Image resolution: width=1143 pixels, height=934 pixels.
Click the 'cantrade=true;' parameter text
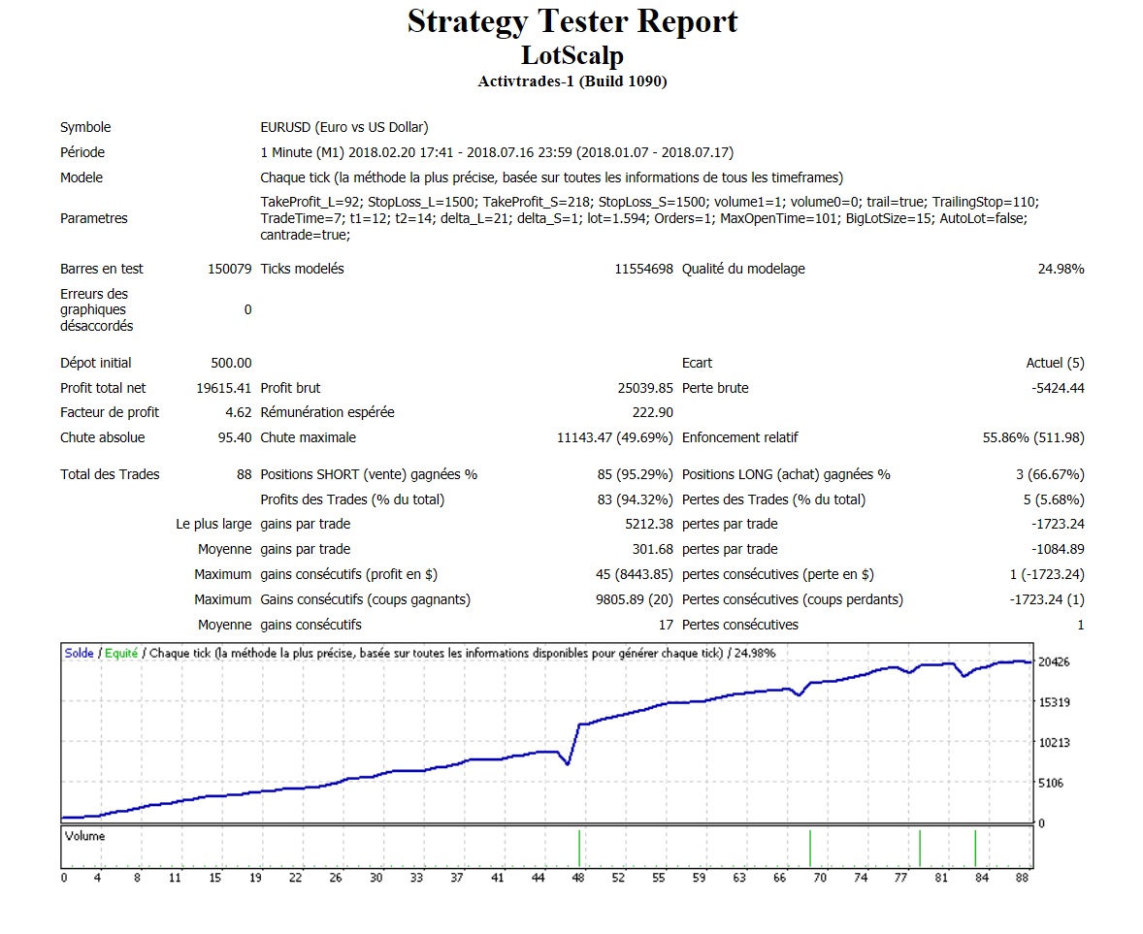pyautogui.click(x=306, y=236)
